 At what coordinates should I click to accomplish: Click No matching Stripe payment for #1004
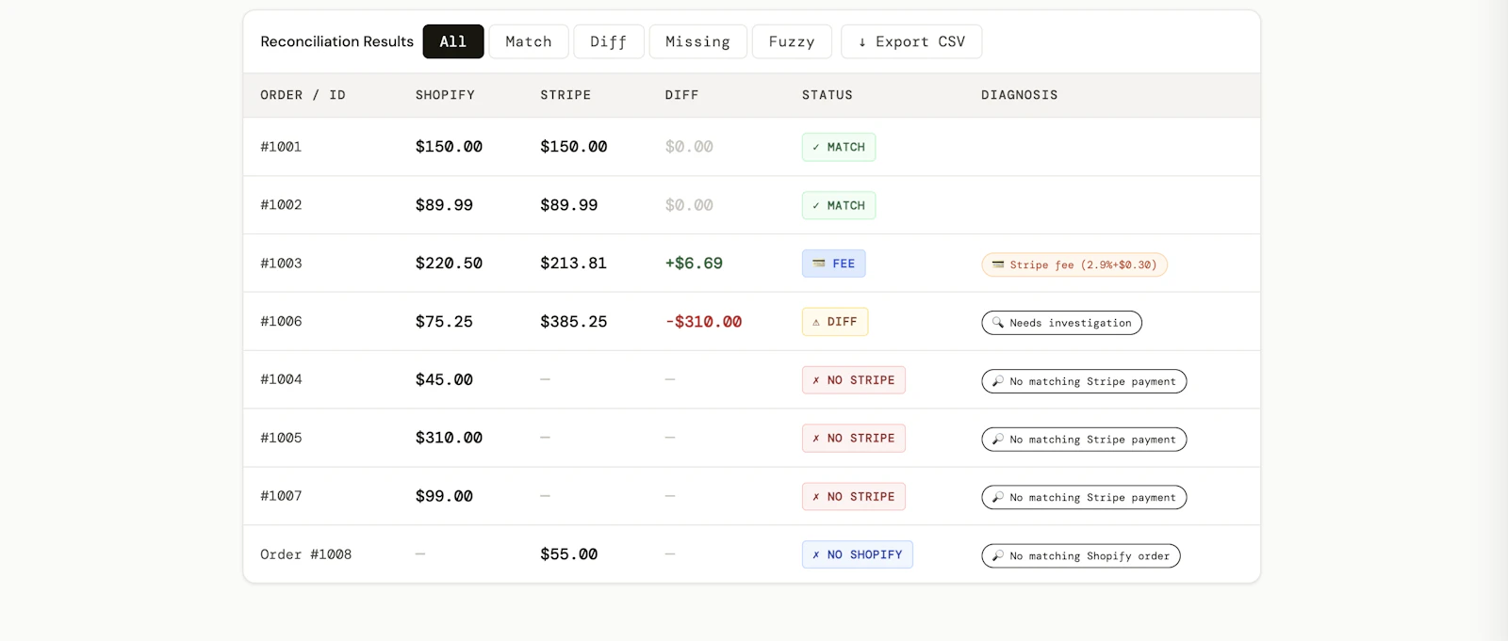click(1084, 381)
